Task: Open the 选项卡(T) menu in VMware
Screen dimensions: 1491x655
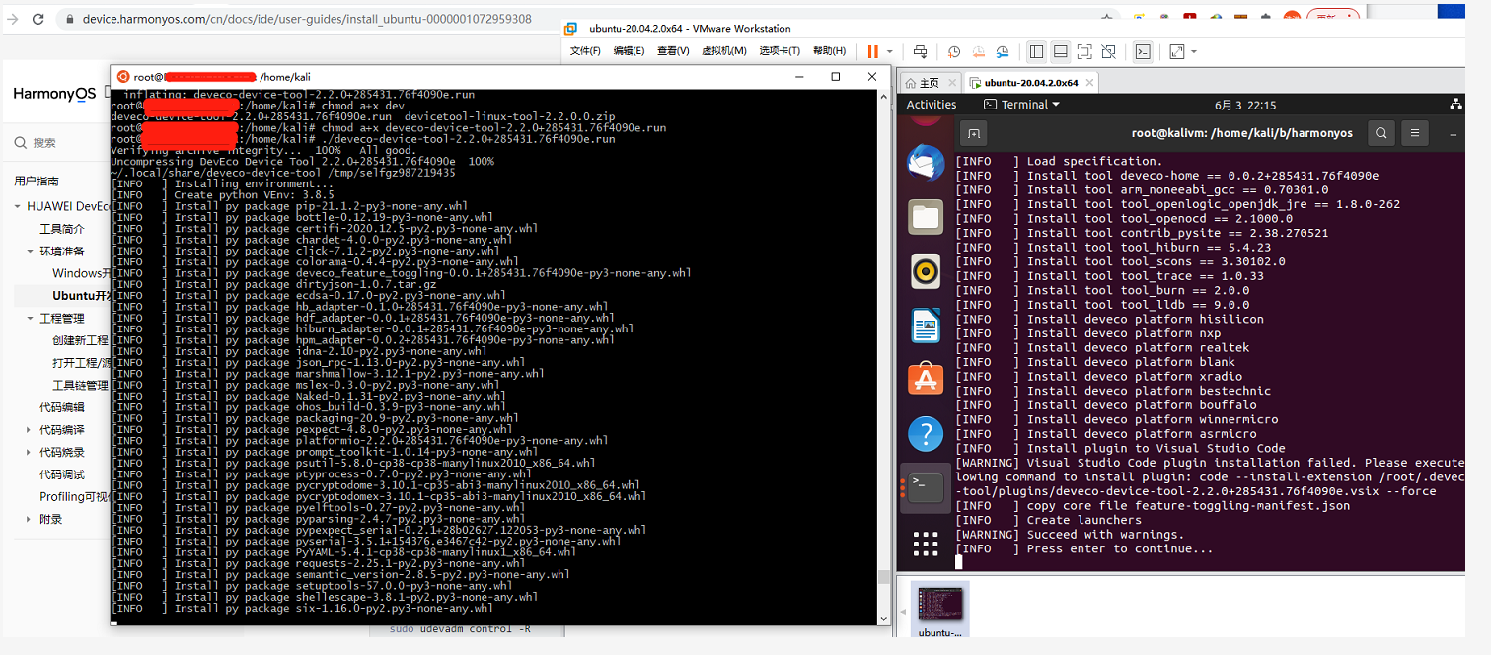Action: coord(780,51)
